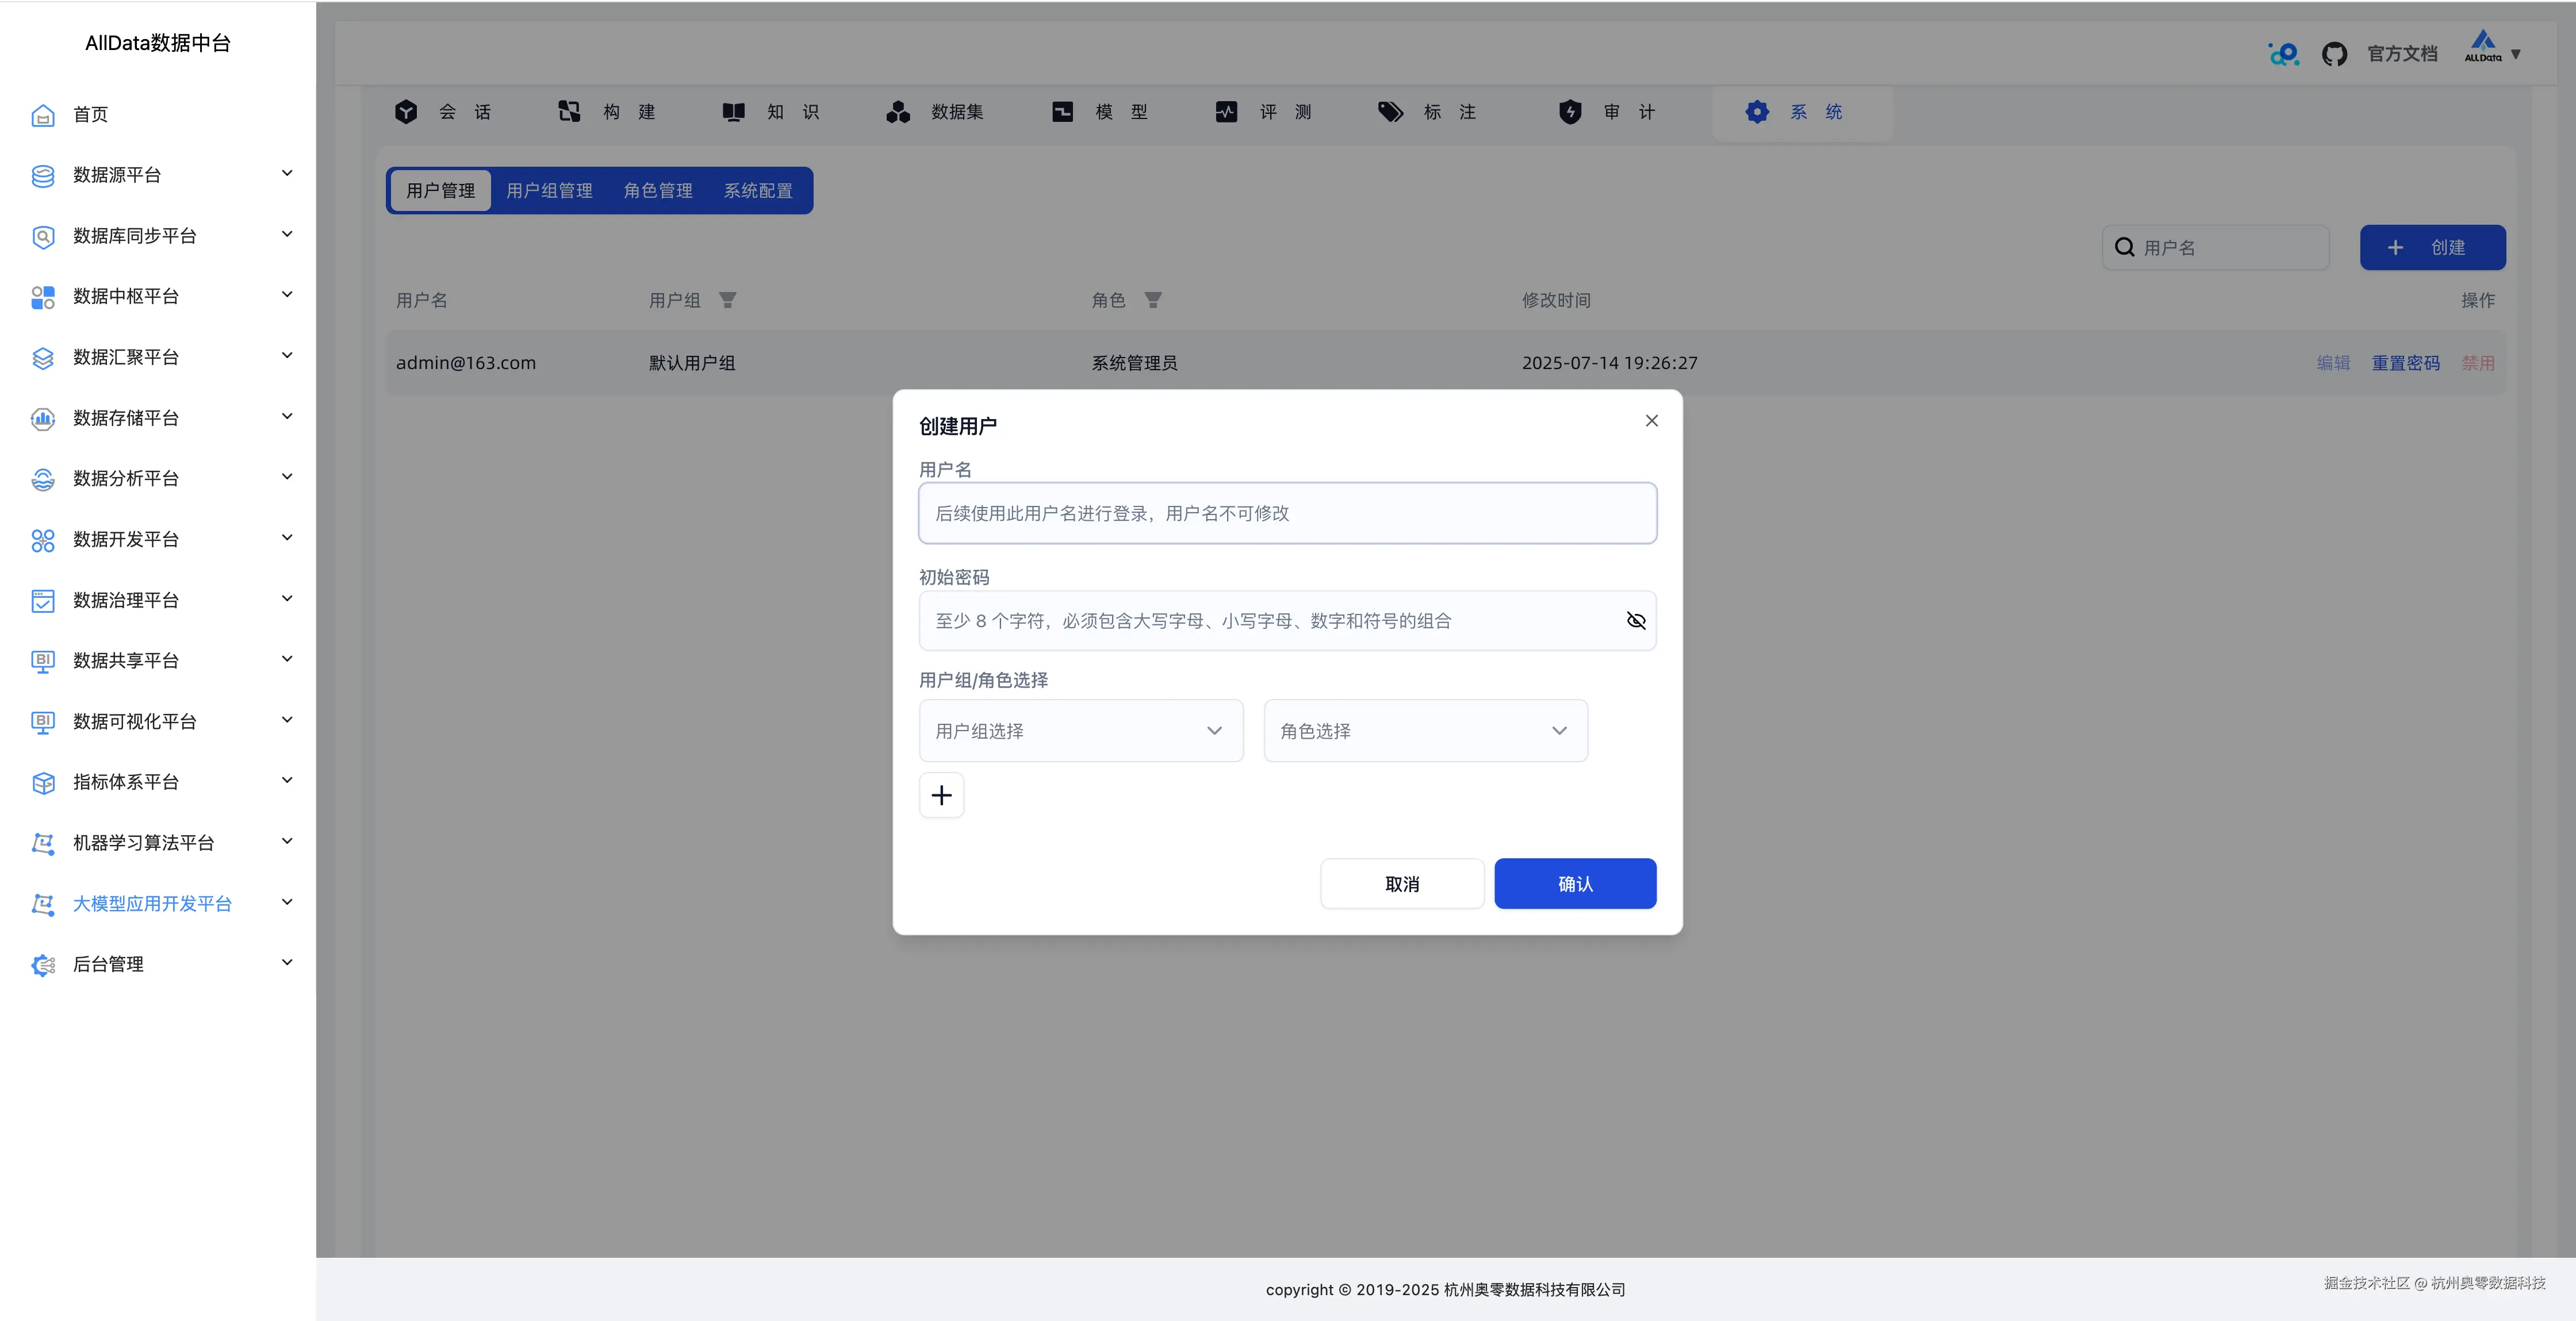Switch to the 角色管理 tab

point(658,190)
